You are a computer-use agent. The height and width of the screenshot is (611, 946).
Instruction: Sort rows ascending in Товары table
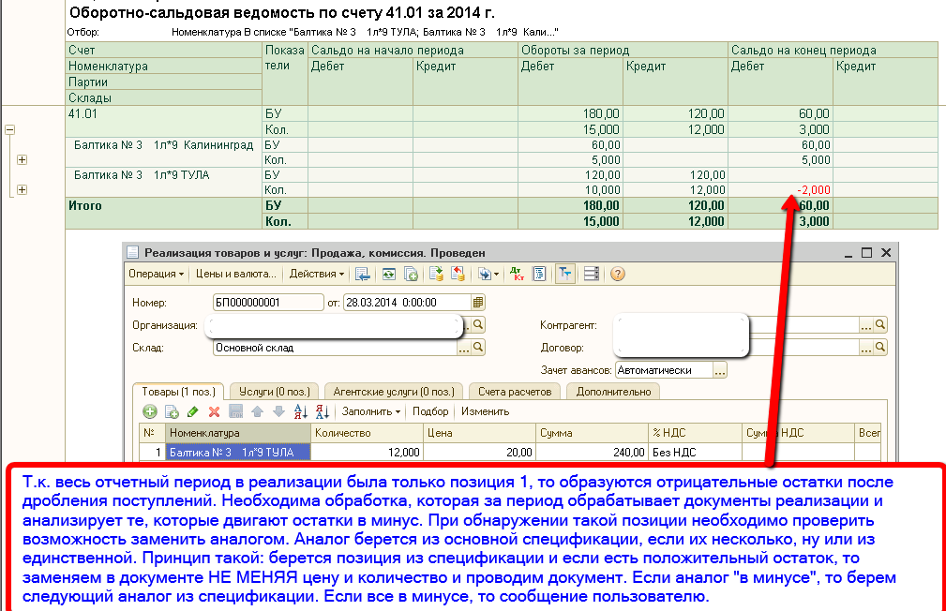301,411
